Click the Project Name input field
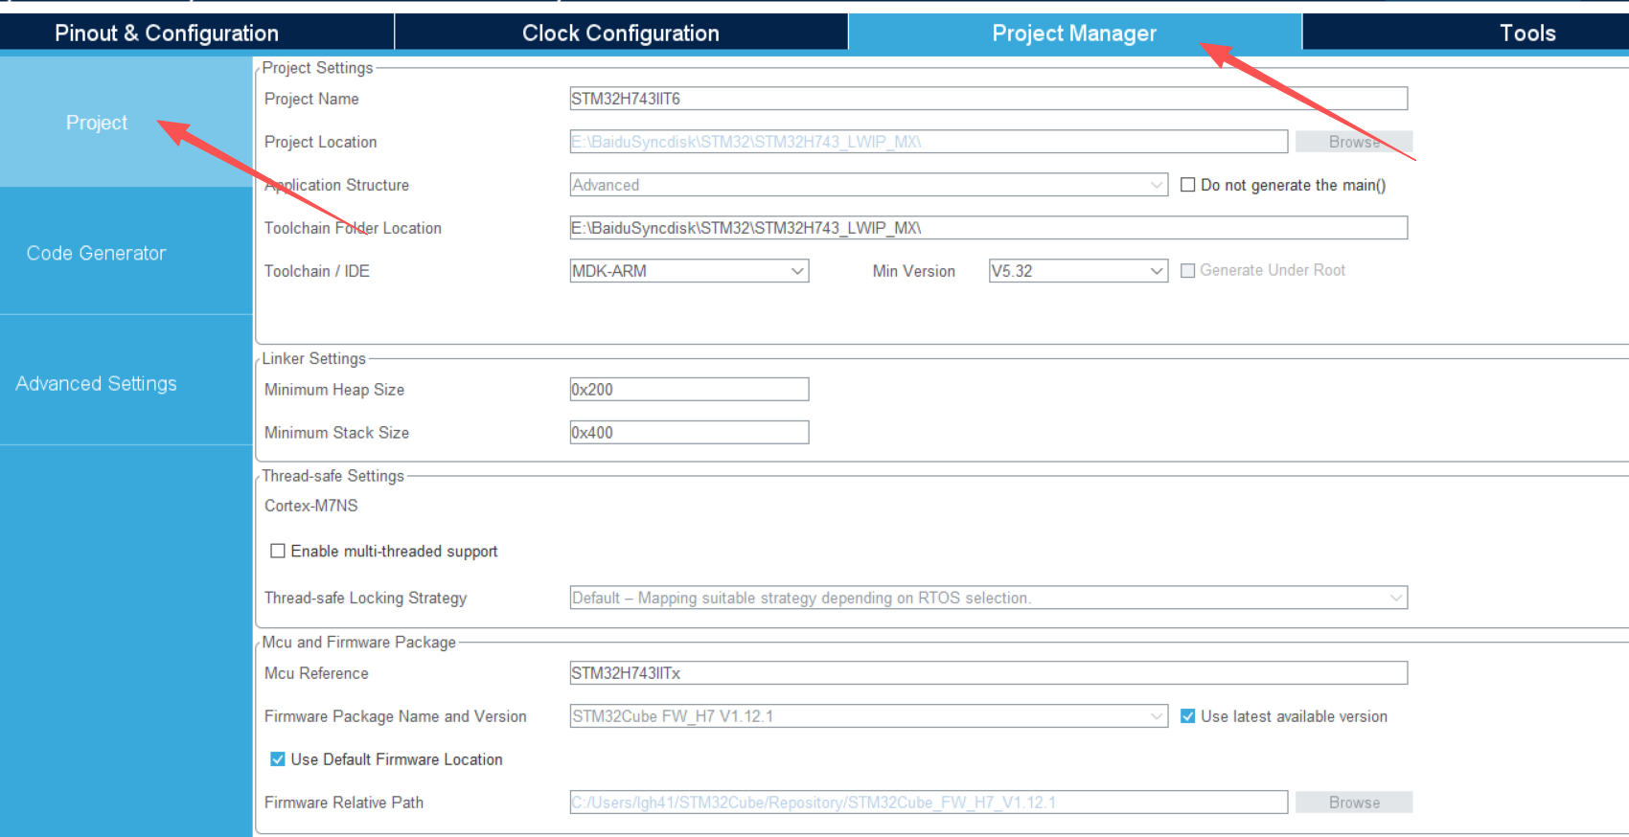 click(x=988, y=99)
